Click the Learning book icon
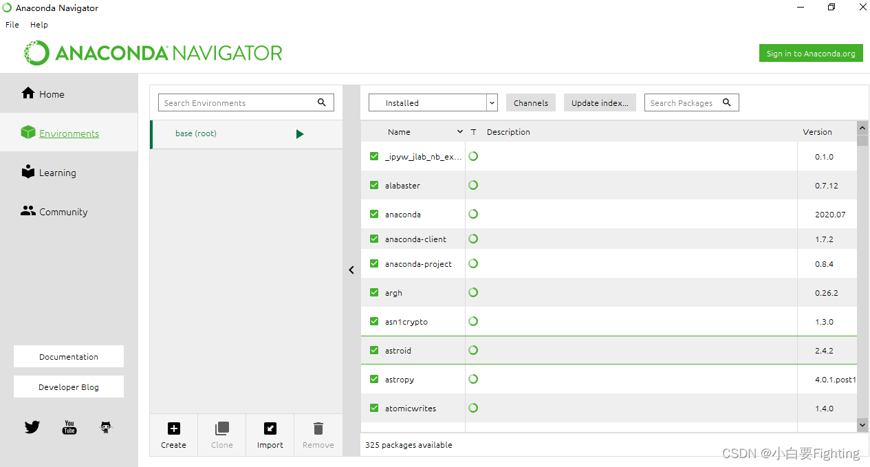Viewport: 870px width, 467px height. click(x=28, y=172)
